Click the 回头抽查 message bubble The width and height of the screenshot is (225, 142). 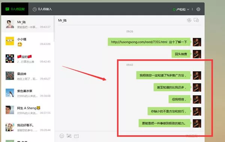[181, 54]
